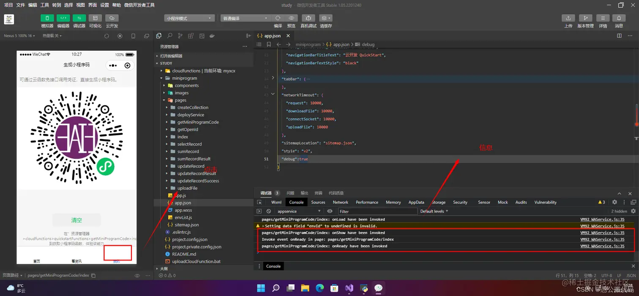Toggle the 编辑器 editor panel button
Viewport: 639px width, 296px height.
tap(63, 18)
